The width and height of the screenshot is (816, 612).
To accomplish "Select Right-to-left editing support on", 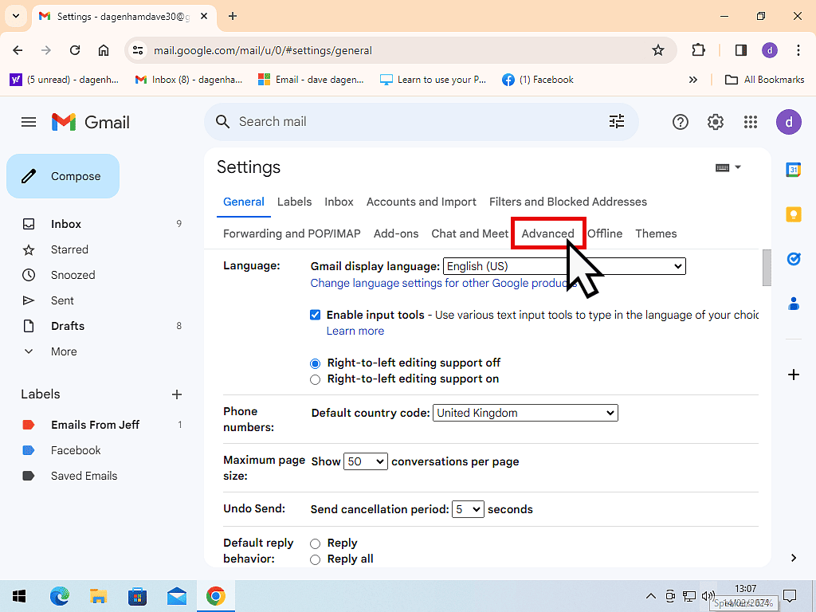I will [x=316, y=379].
